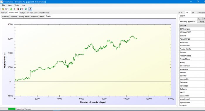205x111 pixels.
Task: Open the Hud menu
Action: pyautogui.click(x=23, y=5)
